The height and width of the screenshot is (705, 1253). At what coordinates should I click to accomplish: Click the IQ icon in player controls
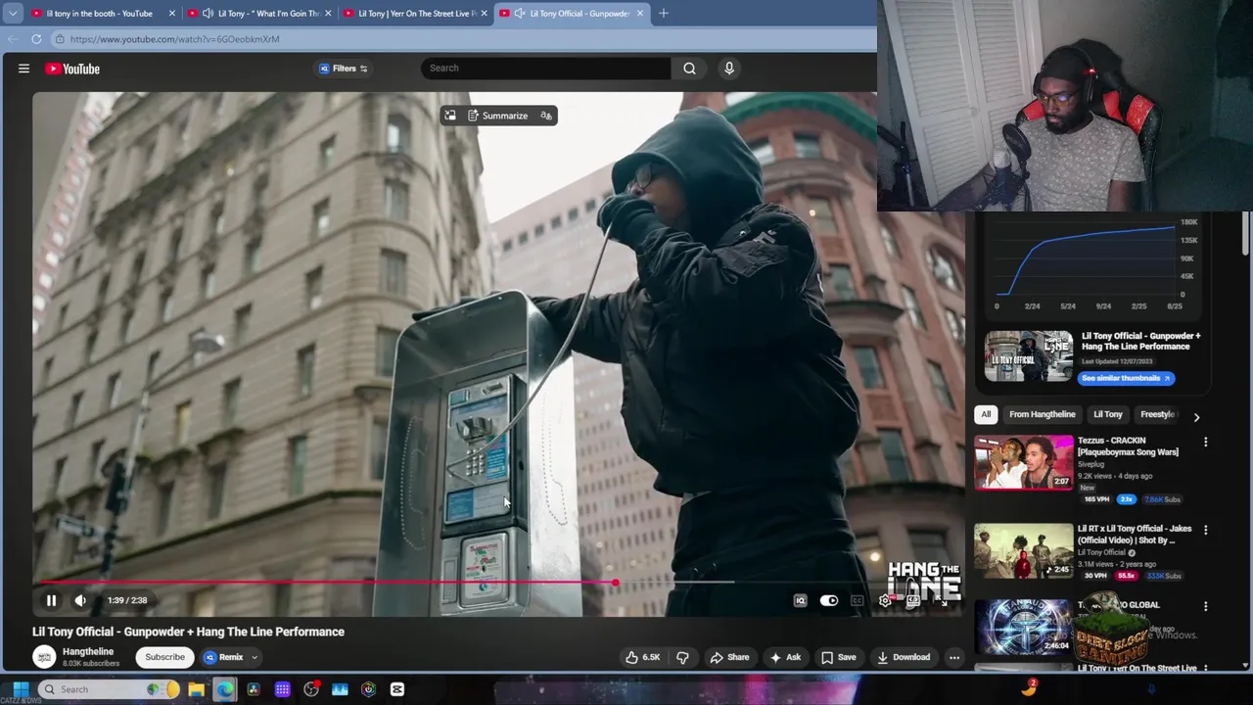tap(800, 600)
